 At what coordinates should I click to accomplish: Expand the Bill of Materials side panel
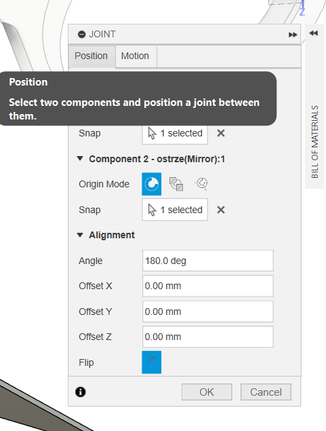[x=314, y=33]
